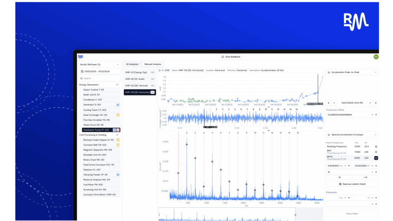Collapse the Energy Generation section

tap(117, 85)
